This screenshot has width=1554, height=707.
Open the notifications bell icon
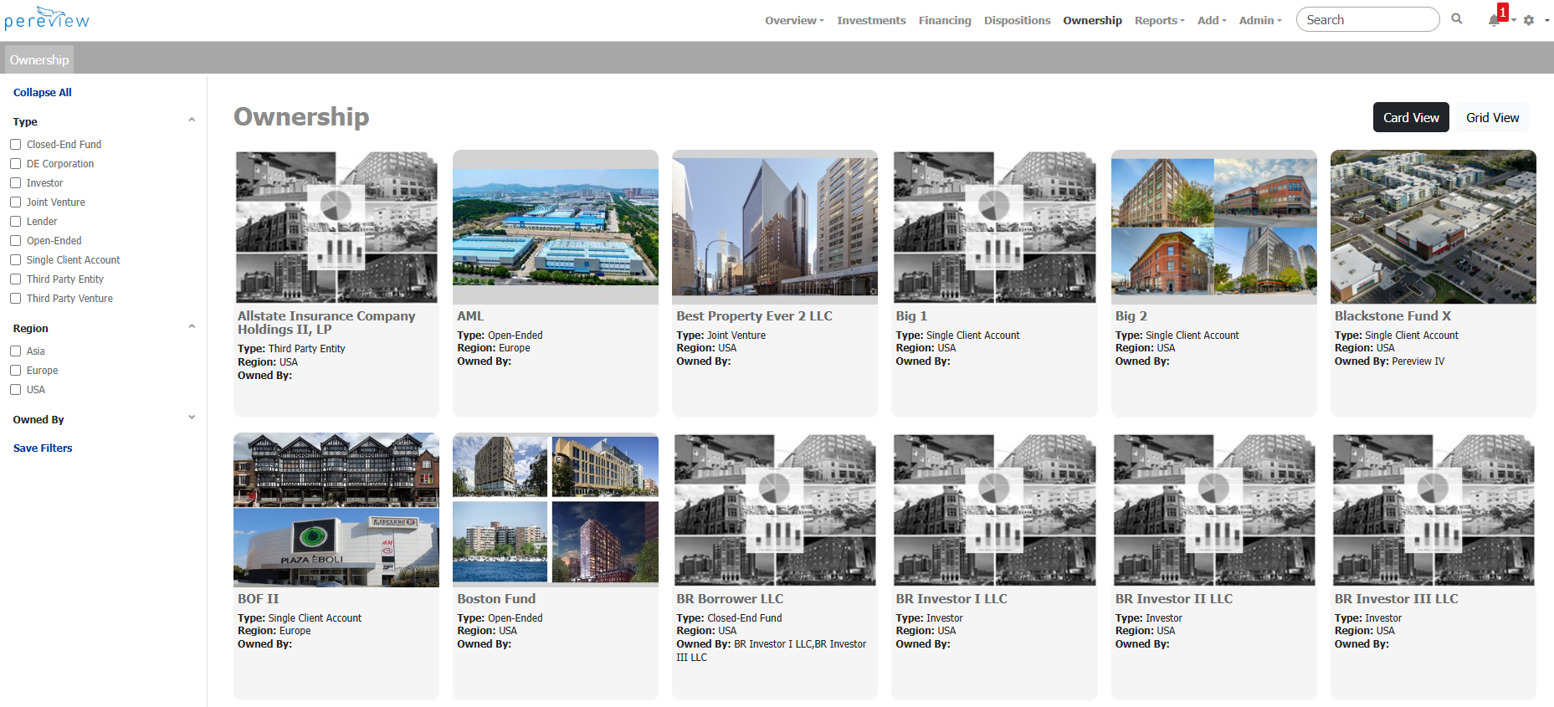point(1494,20)
